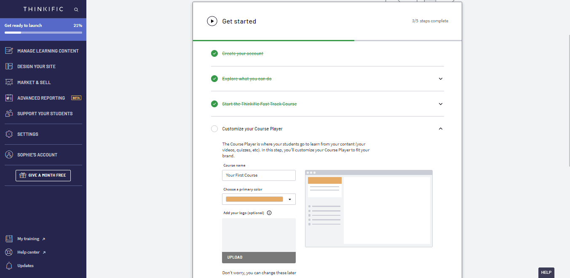The width and height of the screenshot is (570, 278).
Task: Click the Manage Learning Content icon
Action: point(9,50)
